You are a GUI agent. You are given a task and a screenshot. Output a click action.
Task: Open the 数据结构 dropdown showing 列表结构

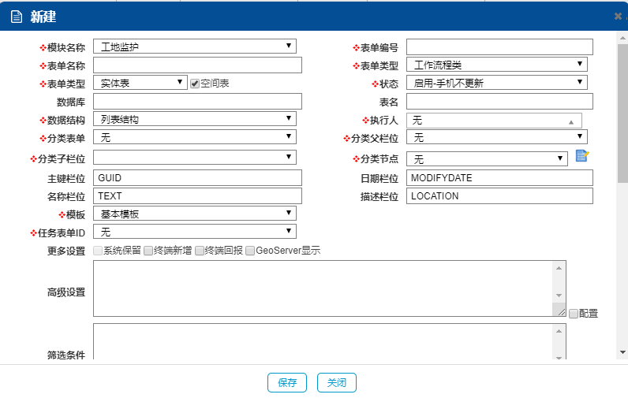click(x=195, y=119)
